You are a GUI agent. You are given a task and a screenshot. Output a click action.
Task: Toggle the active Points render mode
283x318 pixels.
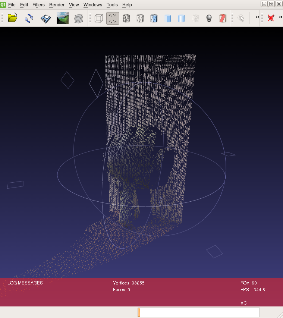coord(113,18)
